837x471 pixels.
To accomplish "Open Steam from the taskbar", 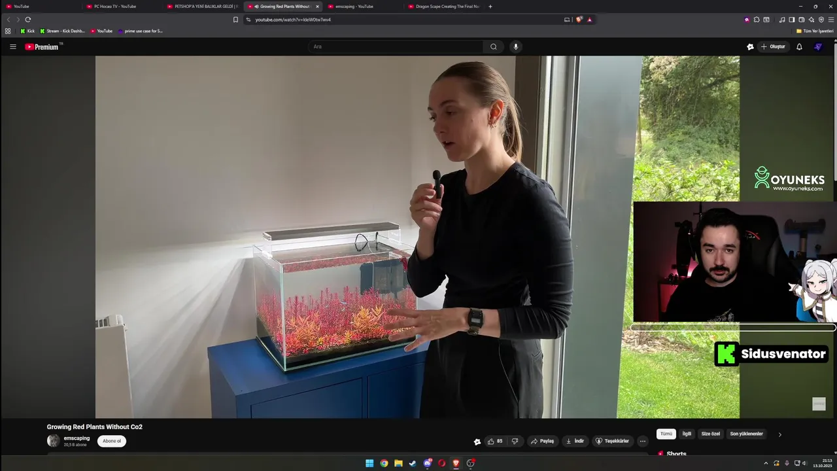I will click(413, 463).
